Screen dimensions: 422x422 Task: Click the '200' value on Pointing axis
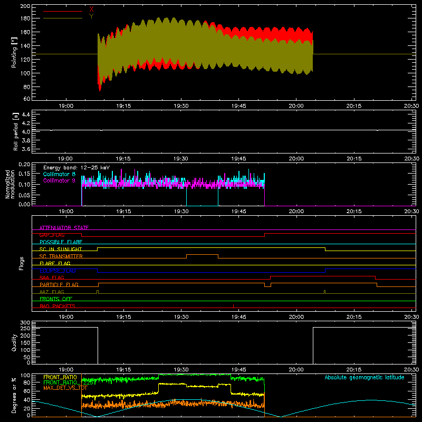pyautogui.click(x=25, y=6)
